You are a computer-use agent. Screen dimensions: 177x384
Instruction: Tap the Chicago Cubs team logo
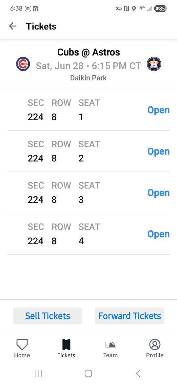pos(23,64)
